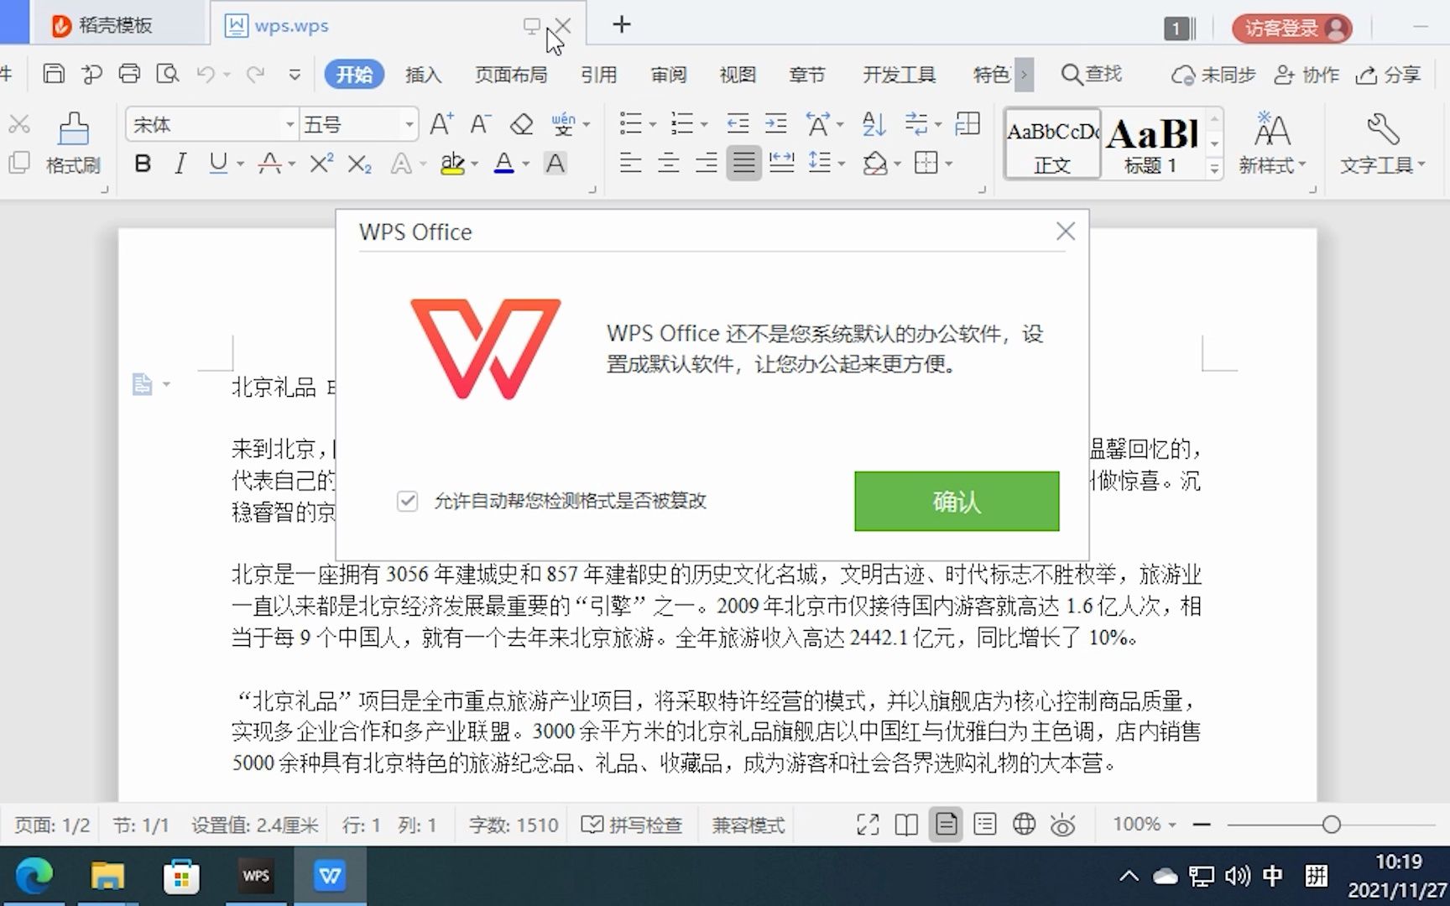
Task: Open Print Preview icon
Action: [168, 74]
